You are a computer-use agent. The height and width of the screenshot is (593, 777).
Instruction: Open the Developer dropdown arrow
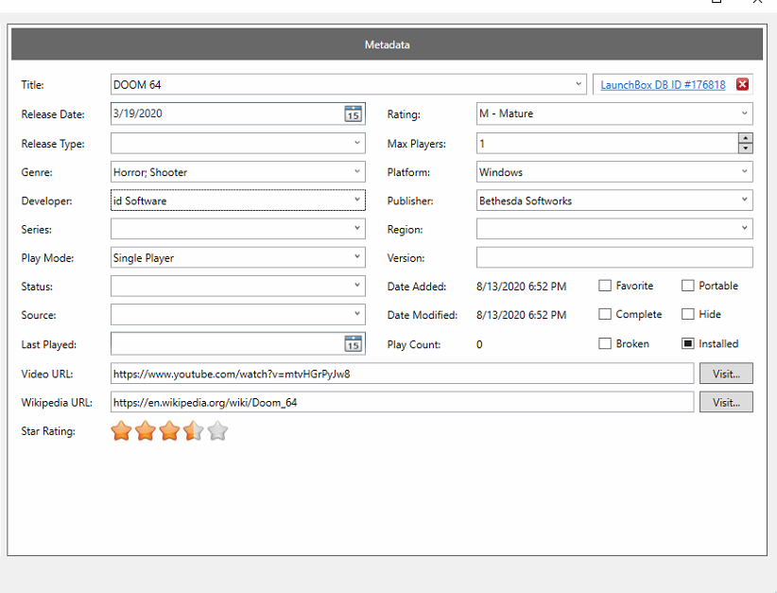(356, 200)
